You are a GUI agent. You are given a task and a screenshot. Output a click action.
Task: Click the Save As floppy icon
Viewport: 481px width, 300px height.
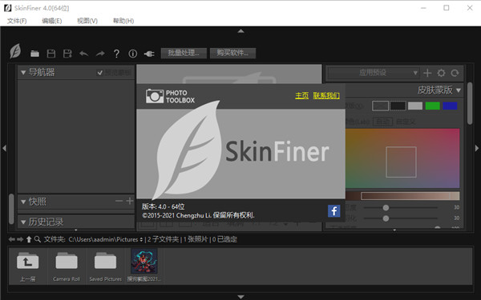click(67, 54)
